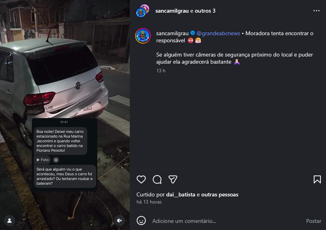This screenshot has height=230, width=326.
Task: Open sancamilgrau username in caption
Action: click(172, 33)
